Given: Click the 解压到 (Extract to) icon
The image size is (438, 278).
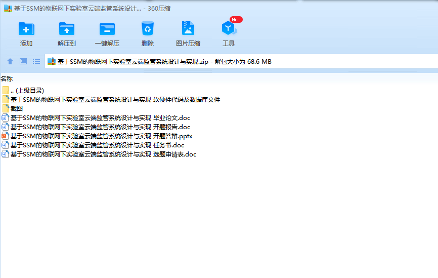Looking at the screenshot, I should tap(66, 29).
